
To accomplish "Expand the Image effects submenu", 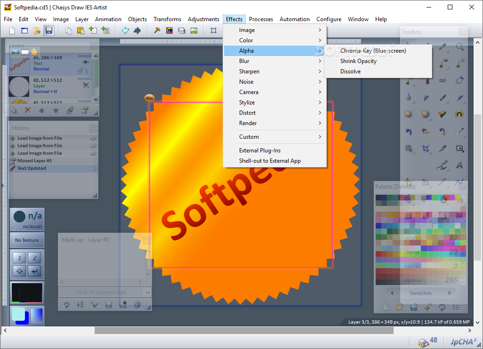I will tap(275, 30).
